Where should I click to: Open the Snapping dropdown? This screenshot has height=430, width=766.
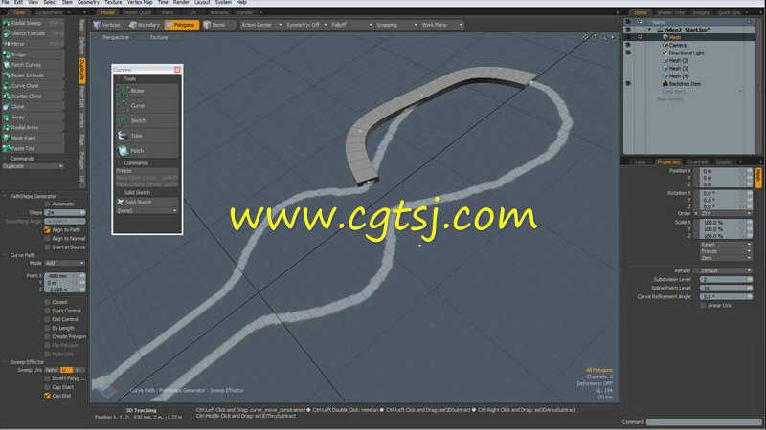click(x=396, y=25)
